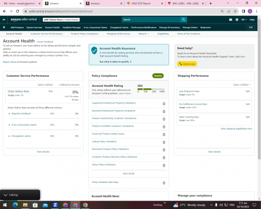This screenshot has width=261, height=209.
Task: Click the zoom magnifier in the address bar
Action: (x=222, y=11)
